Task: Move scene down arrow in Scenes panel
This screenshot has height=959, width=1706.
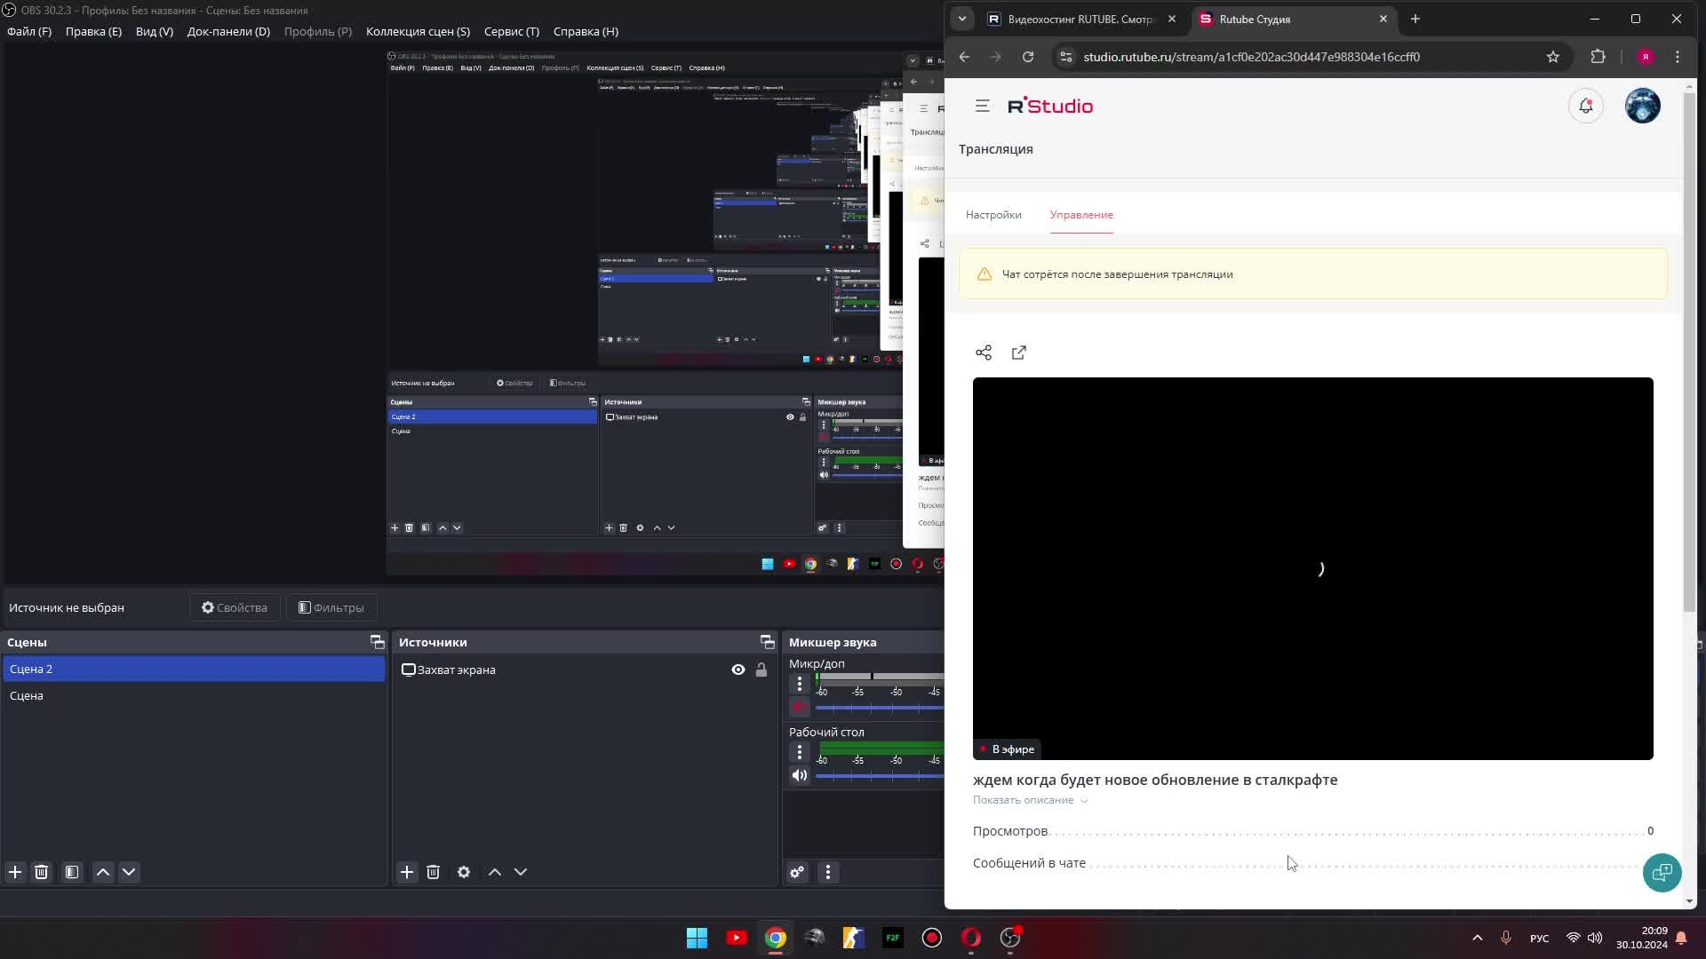Action: point(129,872)
